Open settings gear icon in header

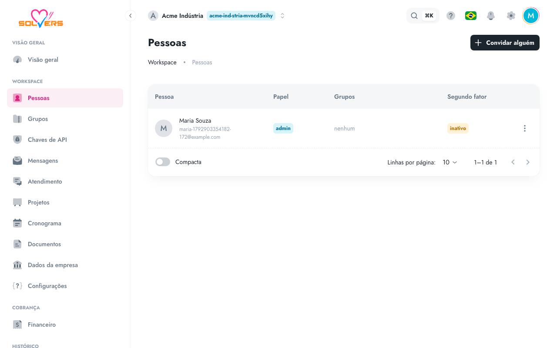pos(511,16)
